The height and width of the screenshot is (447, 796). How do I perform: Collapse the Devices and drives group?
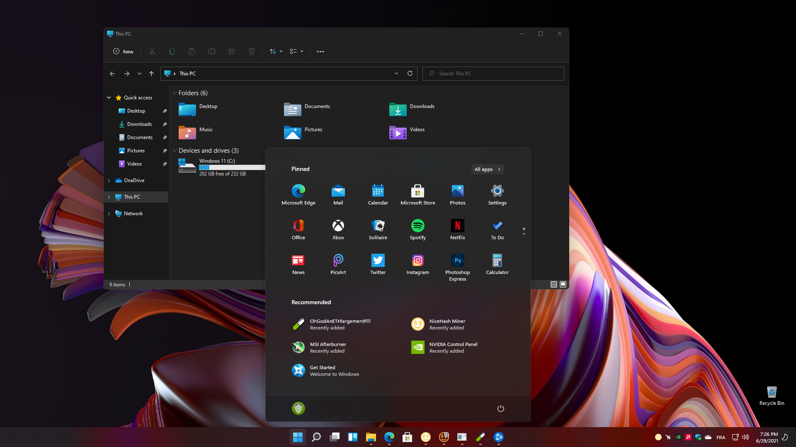[175, 151]
